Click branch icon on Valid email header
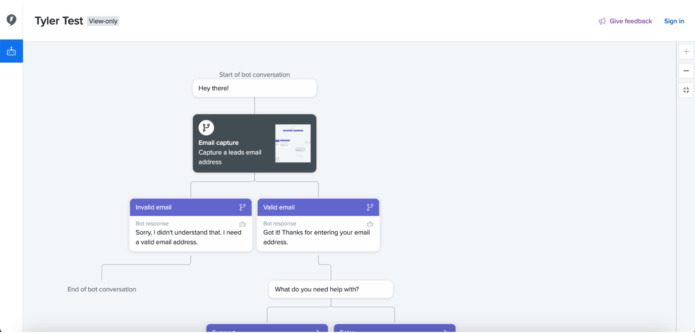This screenshot has height=333, width=695. [x=370, y=207]
